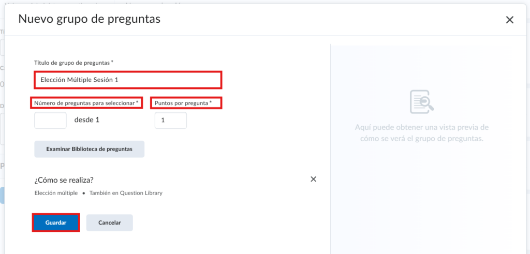Cancel with the Cancelar button
Image resolution: width=530 pixels, height=254 pixels.
click(x=109, y=222)
